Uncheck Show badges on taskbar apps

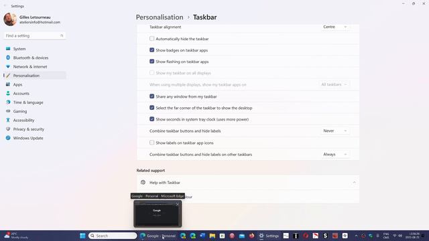tap(152, 50)
